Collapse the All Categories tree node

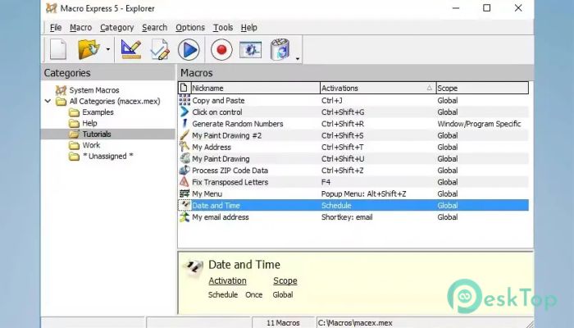pyautogui.click(x=48, y=101)
